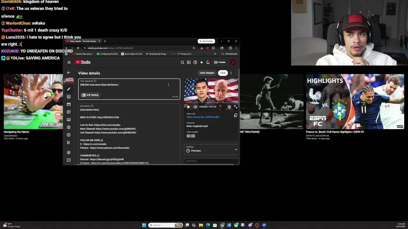Click the YouTube Studio logo
This screenshot has height=229, width=408.
[83, 62]
